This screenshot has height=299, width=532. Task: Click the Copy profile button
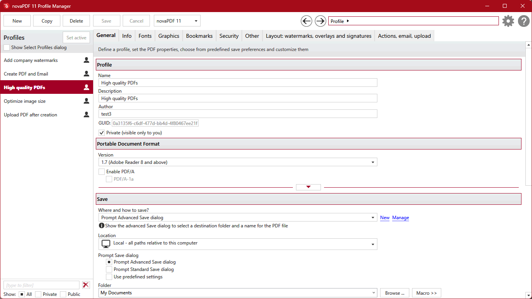(x=47, y=21)
